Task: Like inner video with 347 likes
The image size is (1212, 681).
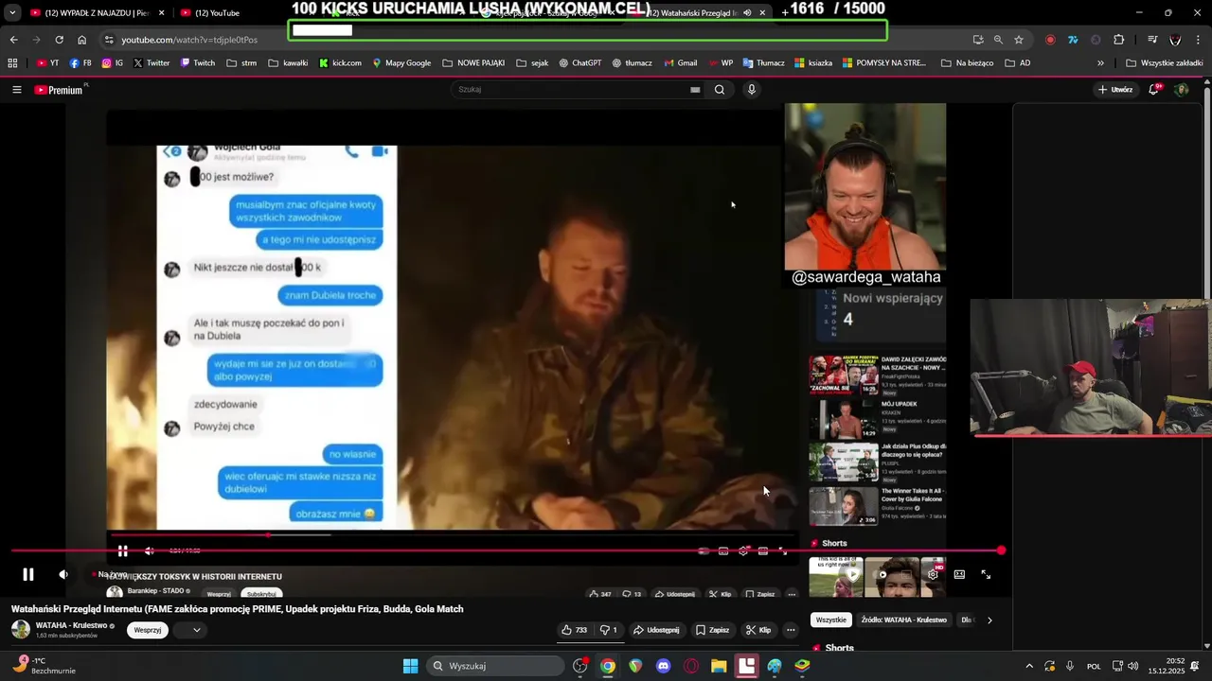Action: pyautogui.click(x=599, y=594)
